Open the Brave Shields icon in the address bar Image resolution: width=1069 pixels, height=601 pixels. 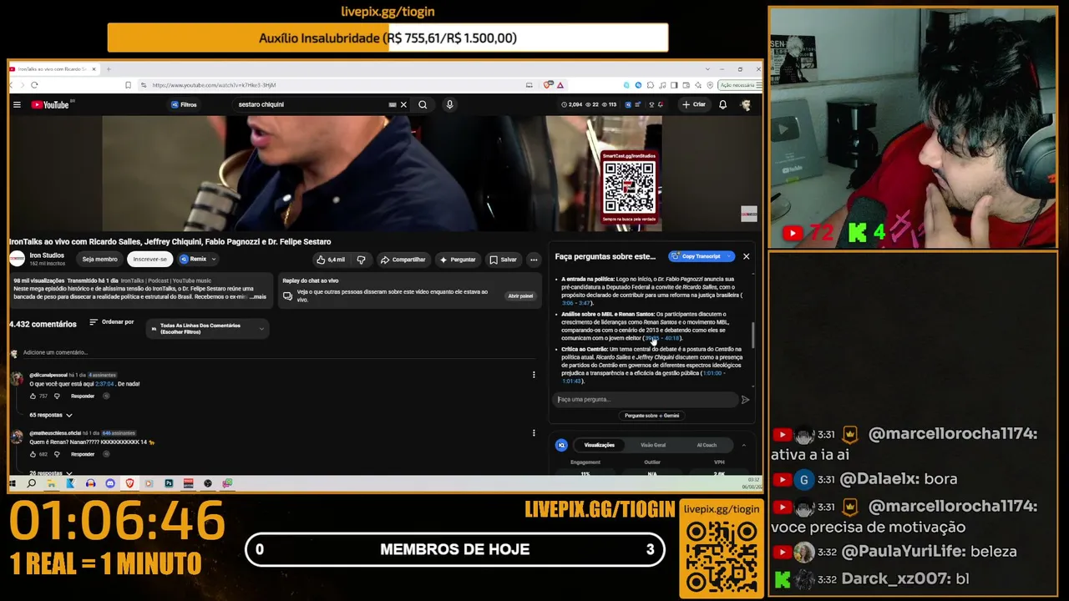[x=549, y=84]
